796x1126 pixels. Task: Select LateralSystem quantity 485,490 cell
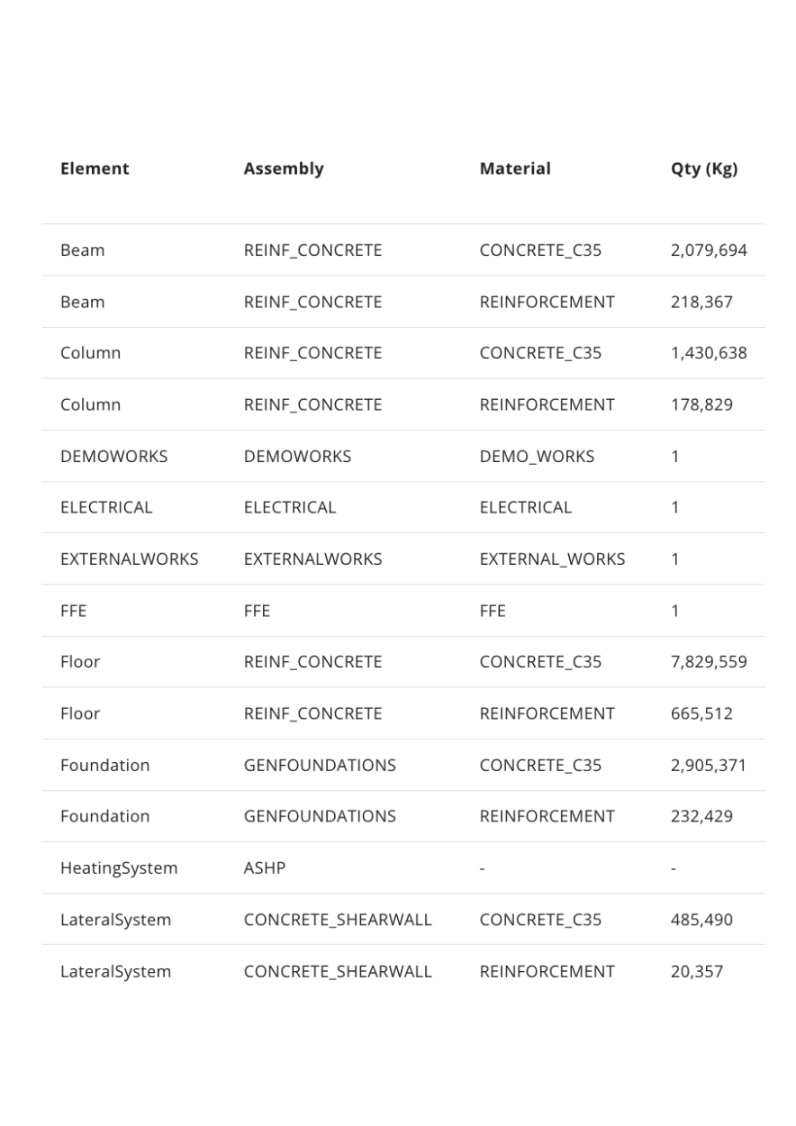click(x=701, y=920)
